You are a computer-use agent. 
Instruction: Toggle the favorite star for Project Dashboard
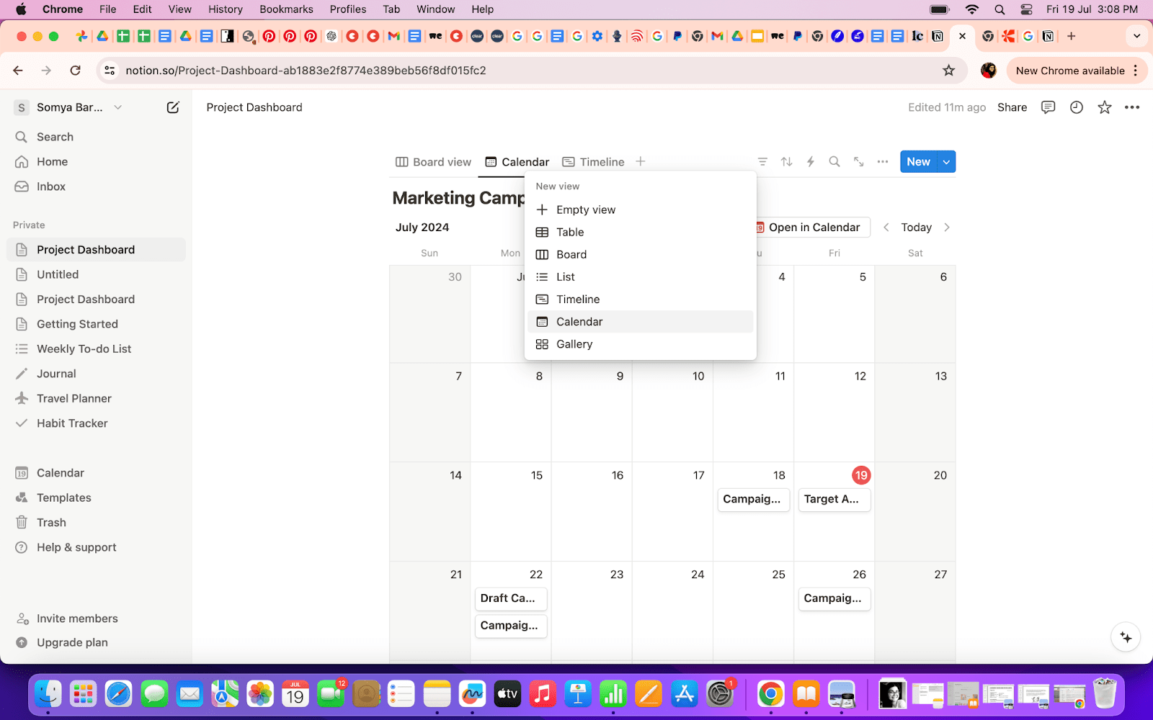pos(1104,107)
